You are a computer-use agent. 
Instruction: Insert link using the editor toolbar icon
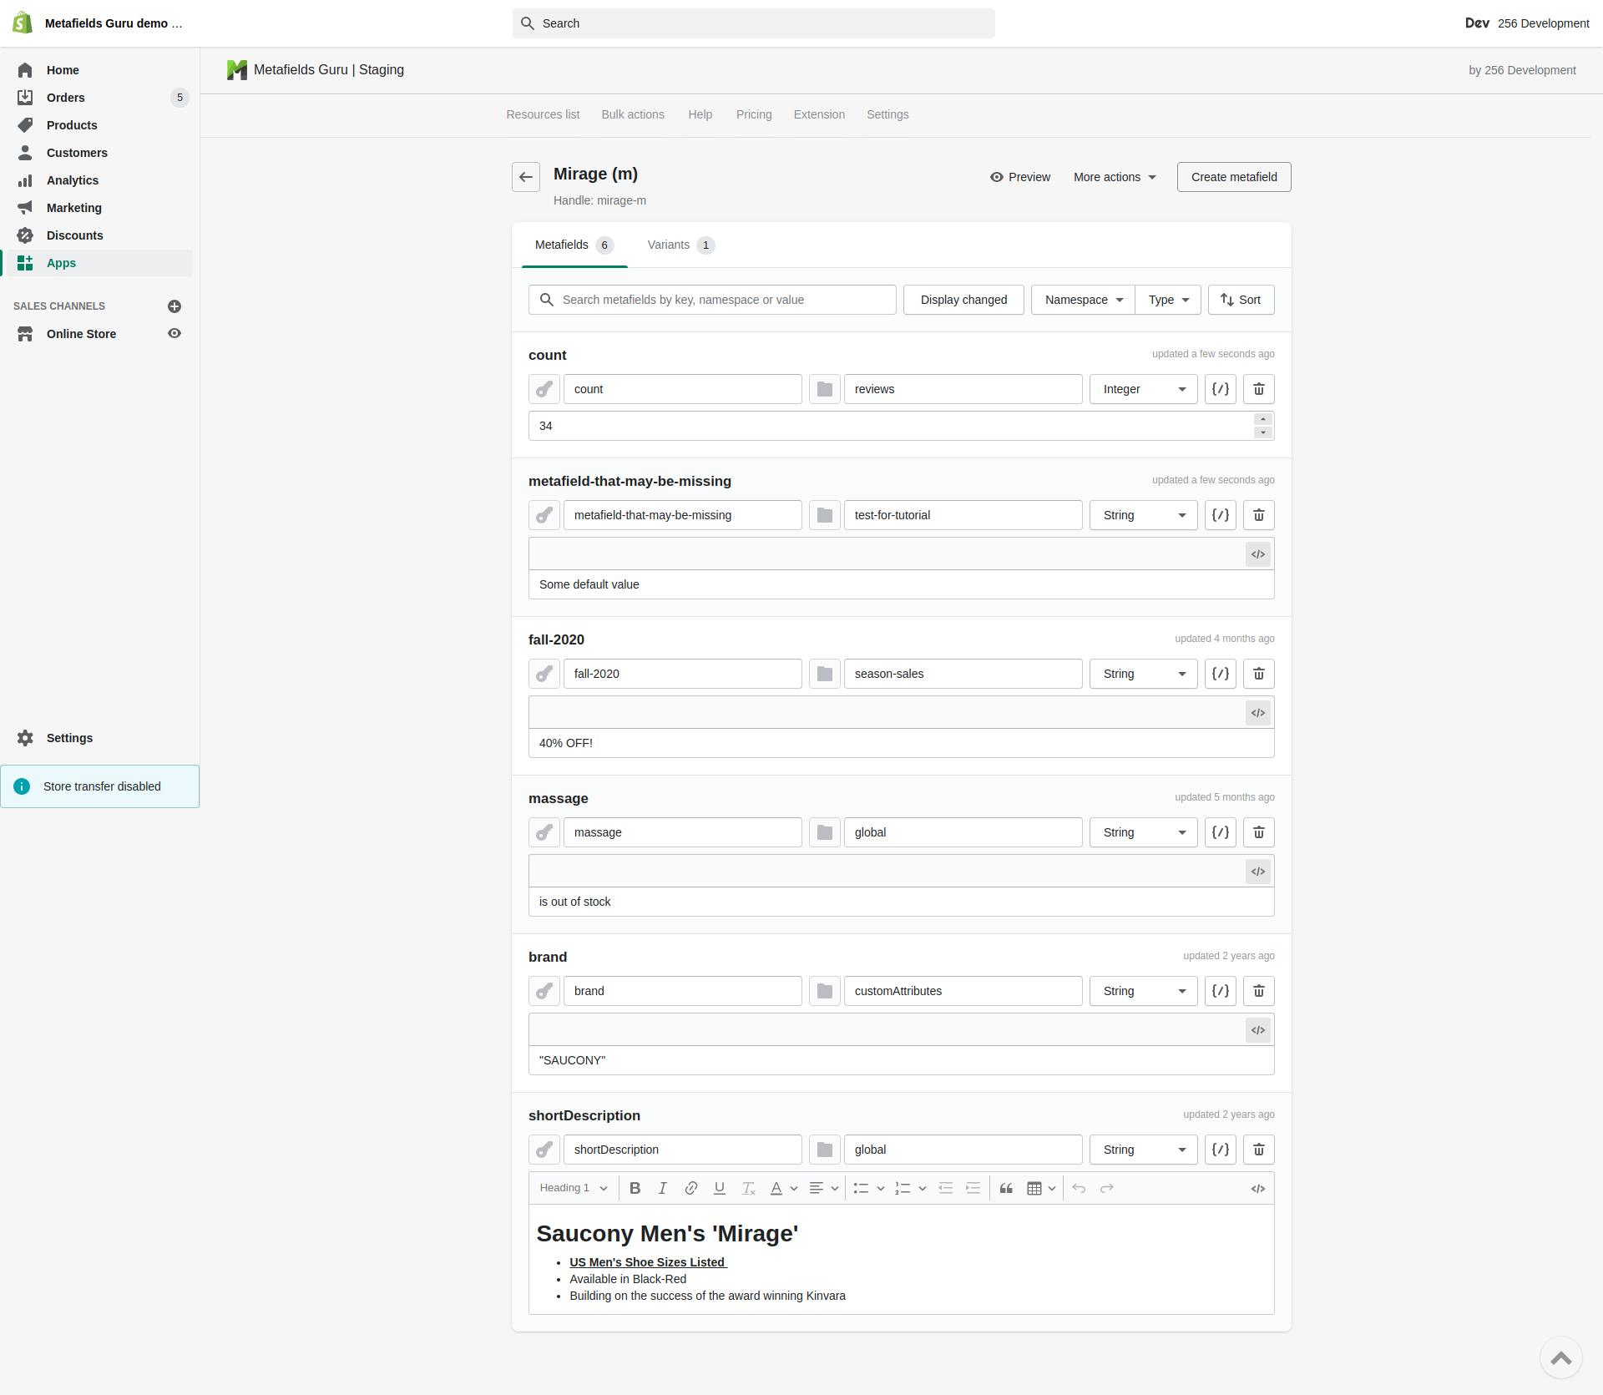click(690, 1188)
